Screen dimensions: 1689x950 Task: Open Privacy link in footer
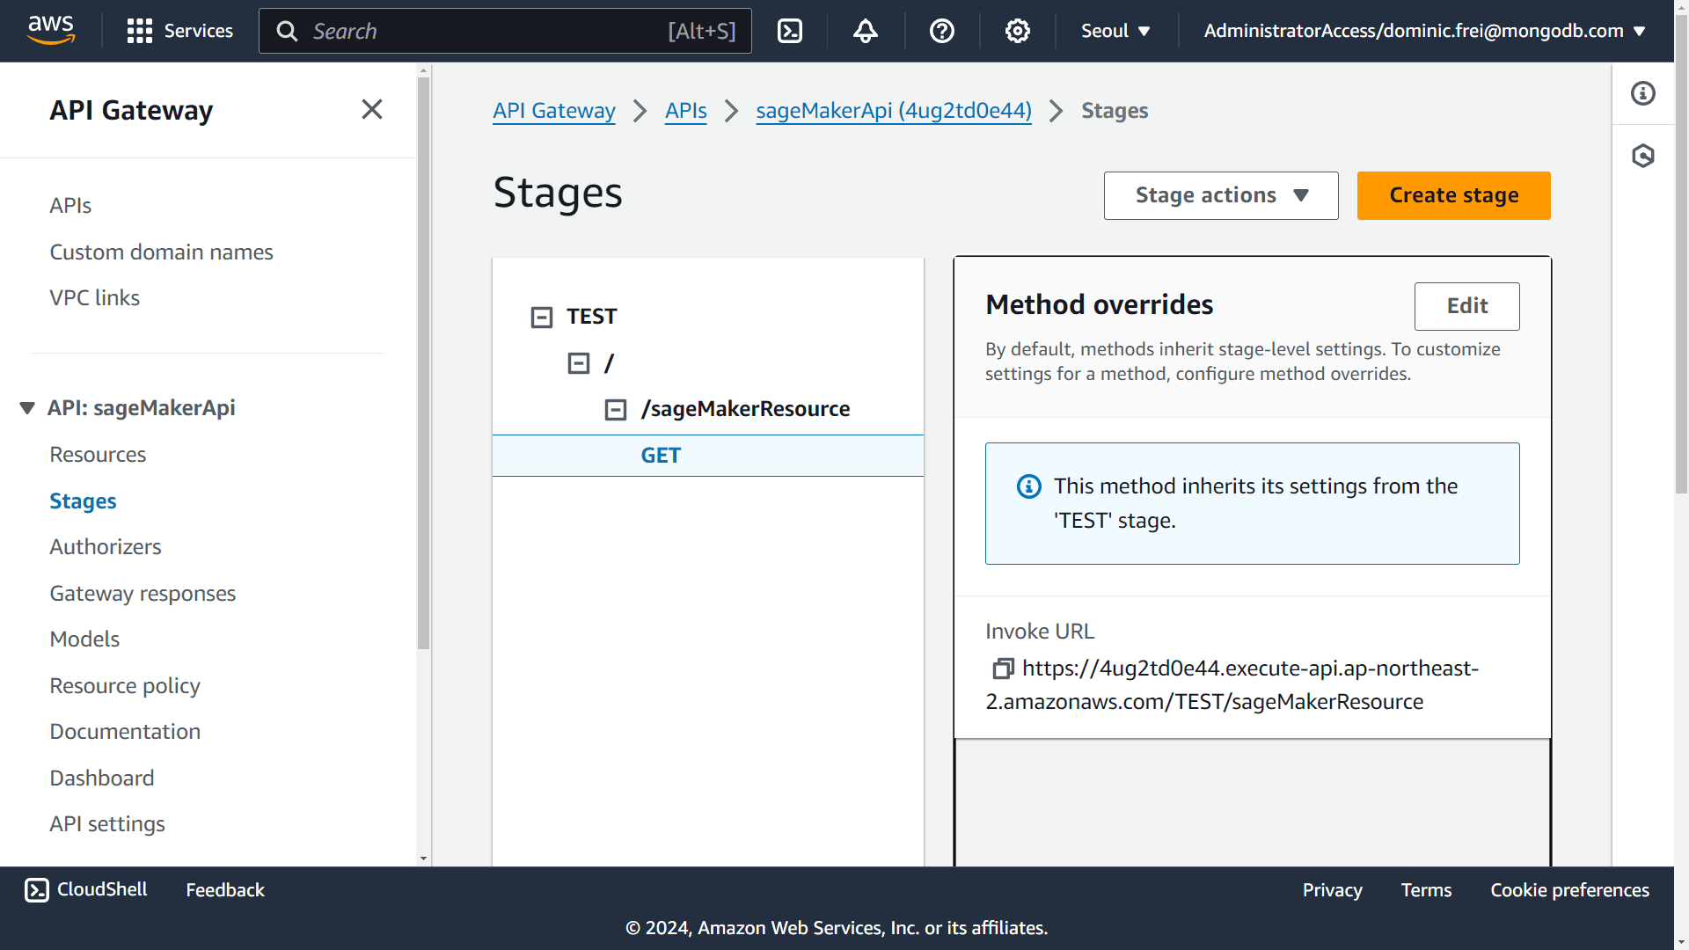coord(1332,890)
